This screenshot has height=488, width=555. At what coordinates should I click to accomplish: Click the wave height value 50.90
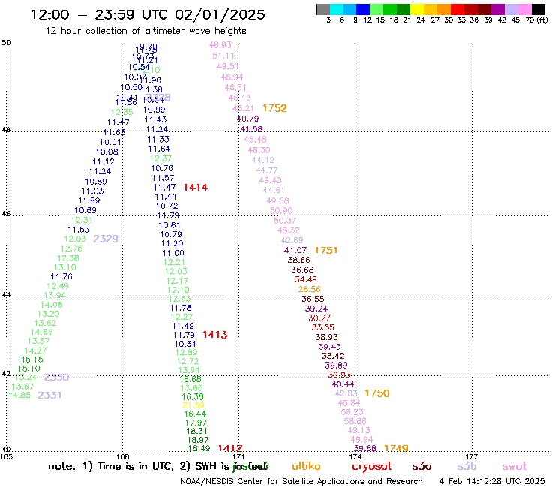[281, 211]
